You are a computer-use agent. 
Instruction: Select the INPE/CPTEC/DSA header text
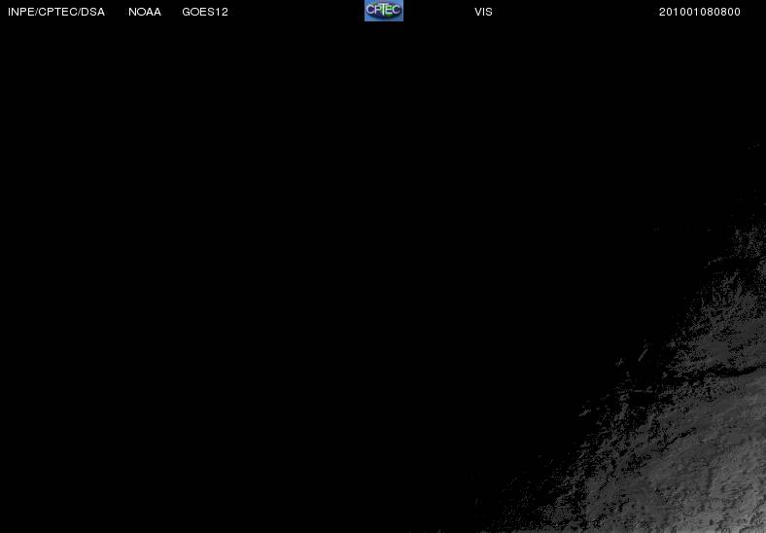[56, 12]
